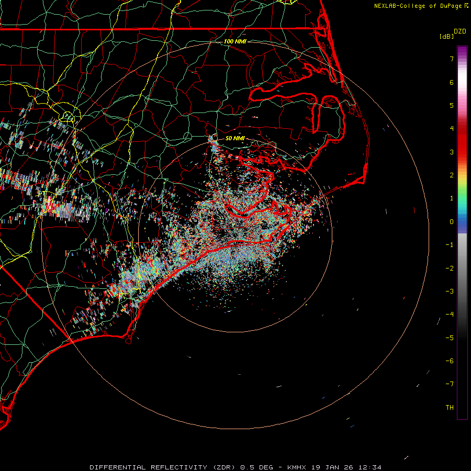Click the 2 tick label on scale
471x471 pixels.
coord(451,175)
